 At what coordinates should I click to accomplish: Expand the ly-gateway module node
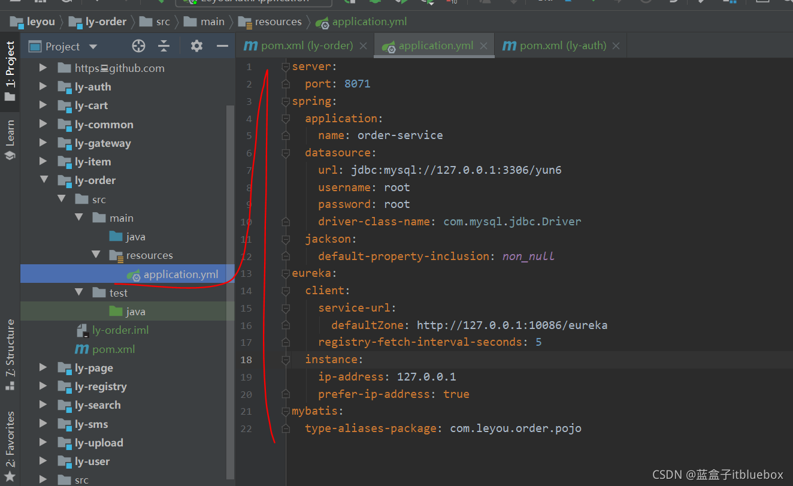tap(43, 143)
